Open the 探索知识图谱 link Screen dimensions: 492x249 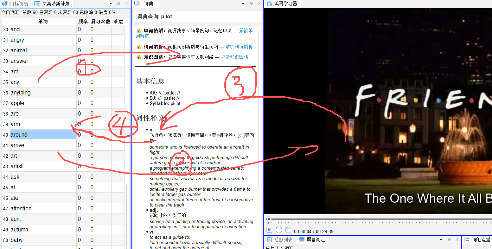235,57
